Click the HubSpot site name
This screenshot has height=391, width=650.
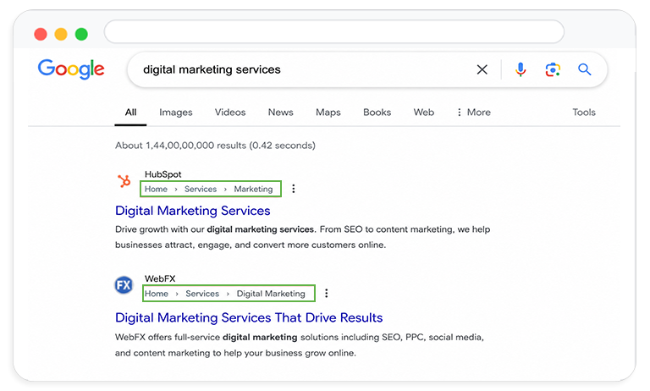(x=162, y=174)
